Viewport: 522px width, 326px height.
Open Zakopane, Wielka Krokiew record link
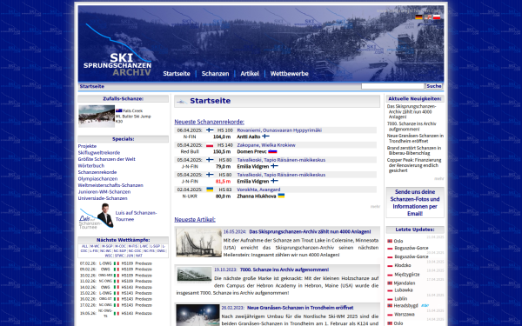point(266,145)
